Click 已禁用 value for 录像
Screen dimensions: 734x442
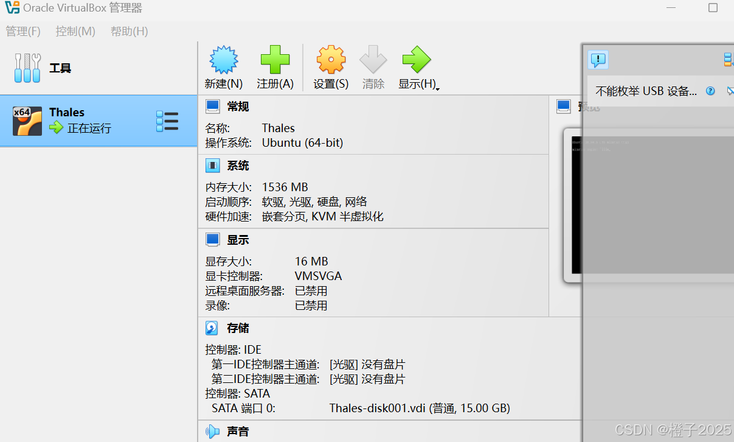[311, 306]
